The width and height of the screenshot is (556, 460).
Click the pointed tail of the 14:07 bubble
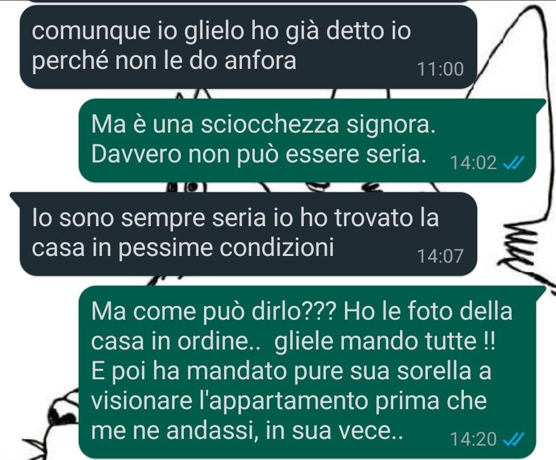(16, 197)
